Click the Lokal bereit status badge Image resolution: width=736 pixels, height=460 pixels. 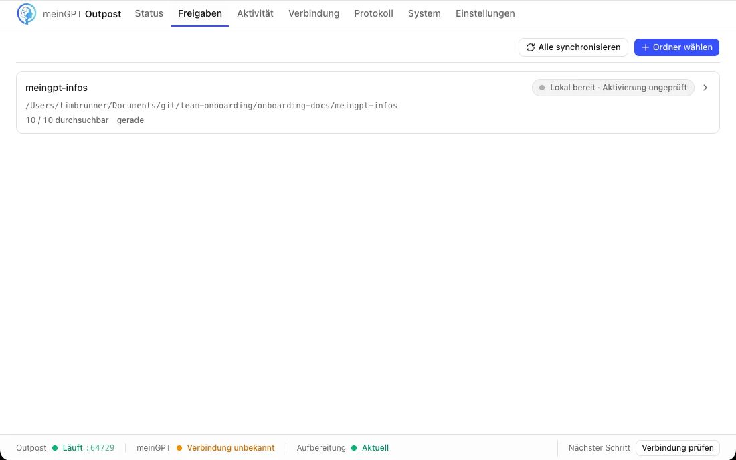tap(613, 88)
